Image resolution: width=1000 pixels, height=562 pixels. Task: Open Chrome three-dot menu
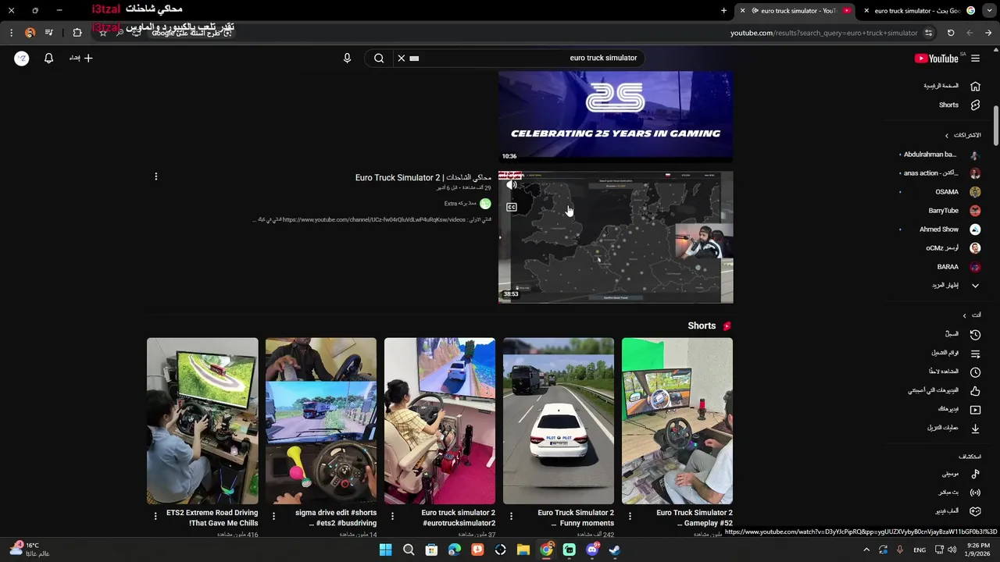pyautogui.click(x=11, y=33)
